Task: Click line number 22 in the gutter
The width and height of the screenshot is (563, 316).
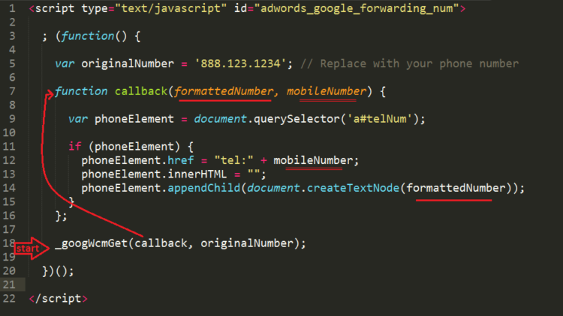Action: coord(9,299)
